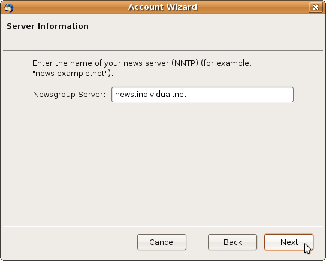The image size is (326, 261).
Task: Proceed with the Next button
Action: tap(289, 242)
